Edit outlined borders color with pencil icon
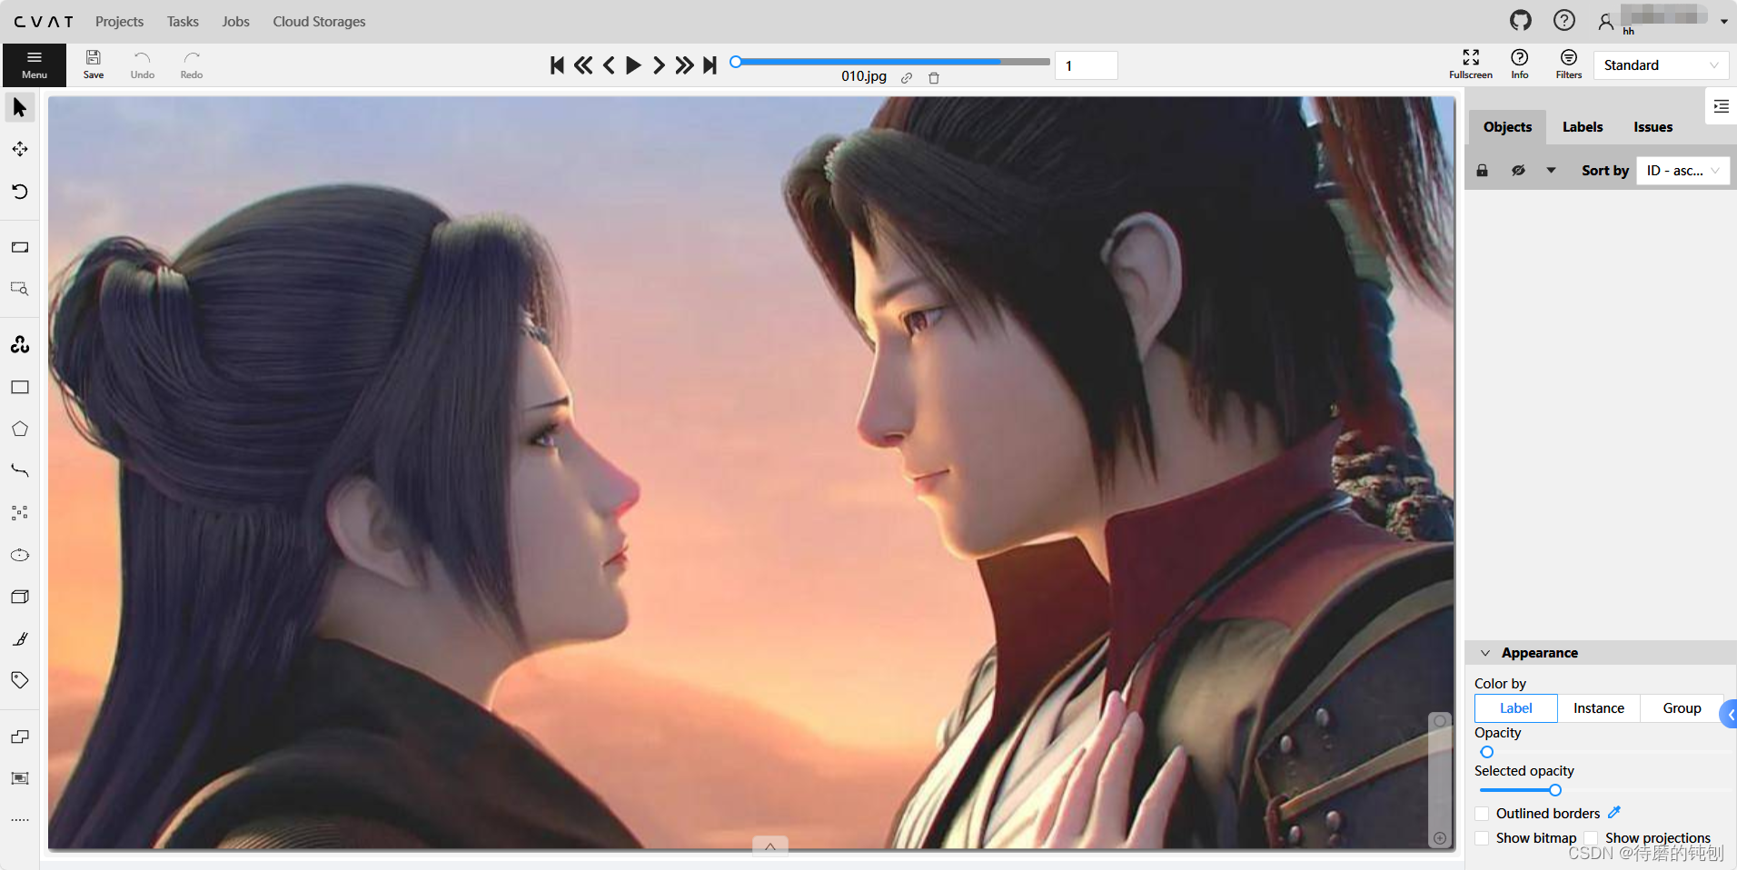1737x870 pixels. click(x=1614, y=813)
